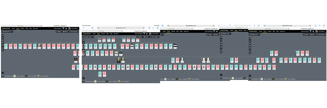The height and width of the screenshot is (108, 327).
Task: Open Lisa M Ward account menu, rightmost window
Action: click(320, 31)
